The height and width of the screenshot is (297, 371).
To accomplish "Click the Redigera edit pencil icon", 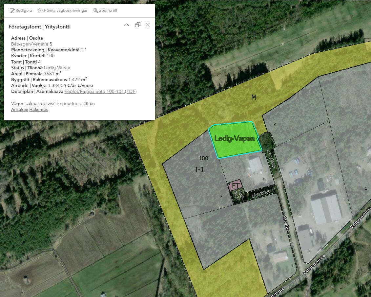I will [x=12, y=10].
